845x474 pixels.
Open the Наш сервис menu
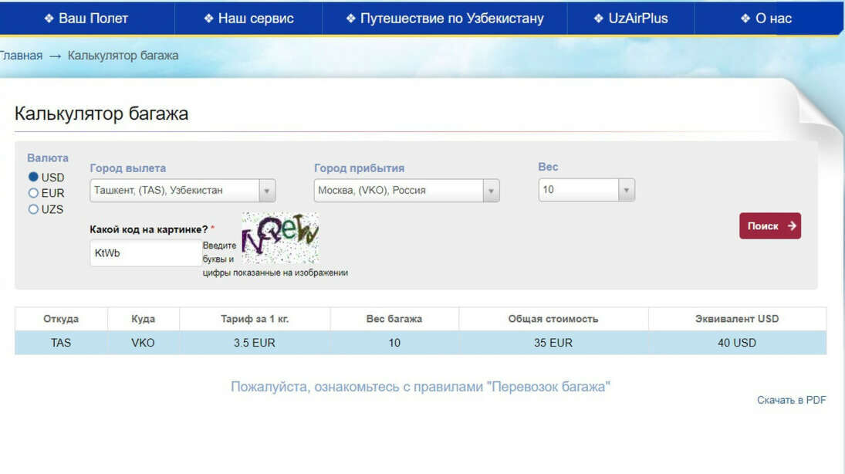pyautogui.click(x=248, y=19)
